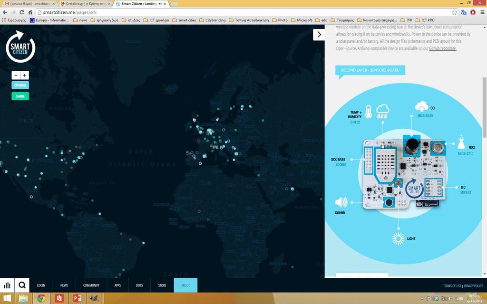Open the search magnifier icon

tap(22, 285)
